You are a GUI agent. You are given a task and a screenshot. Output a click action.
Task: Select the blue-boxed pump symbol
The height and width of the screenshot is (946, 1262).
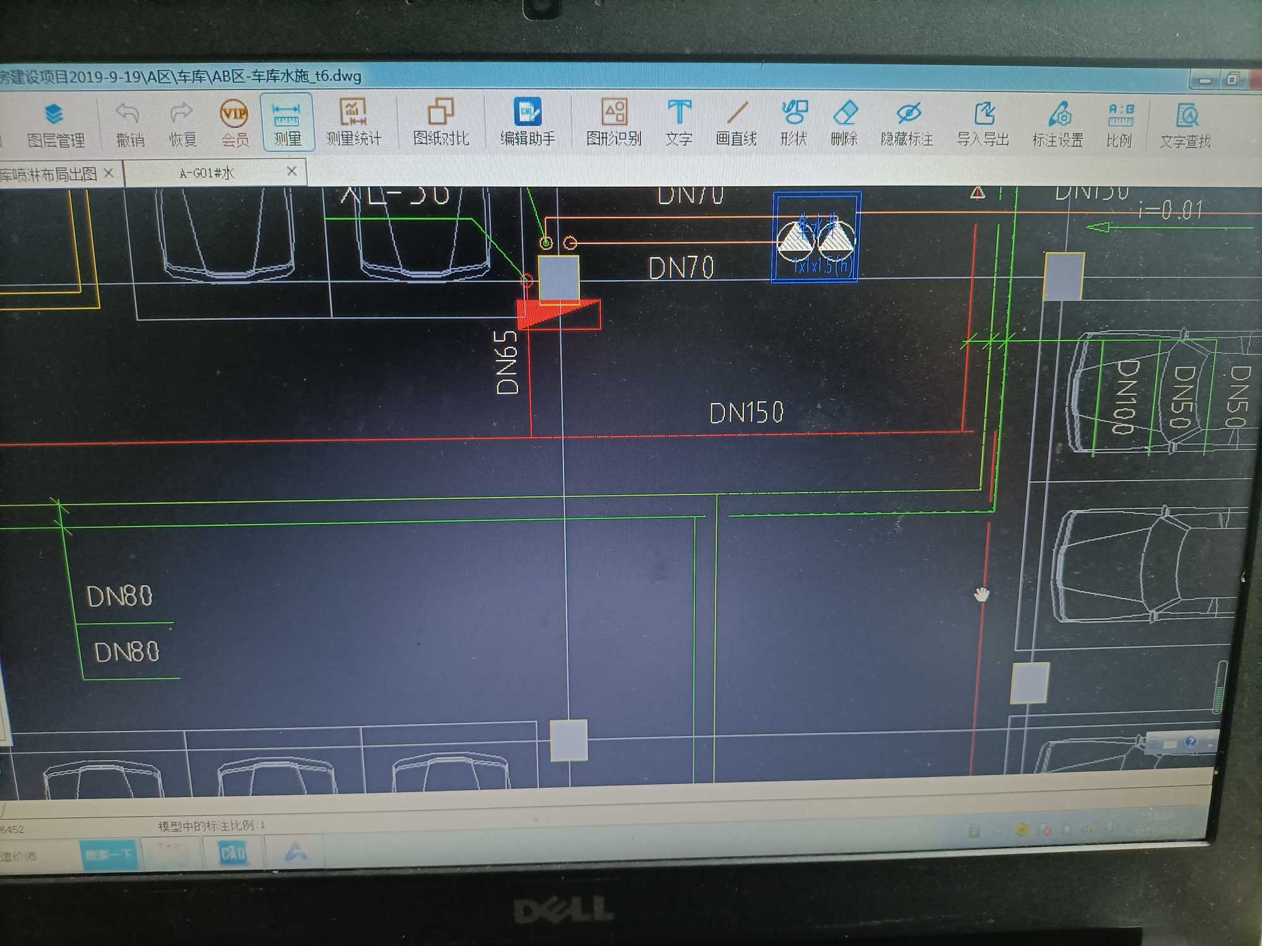pos(816,237)
